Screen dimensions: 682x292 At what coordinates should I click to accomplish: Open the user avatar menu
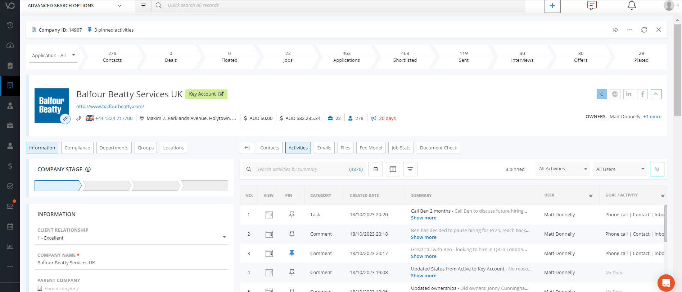click(670, 5)
